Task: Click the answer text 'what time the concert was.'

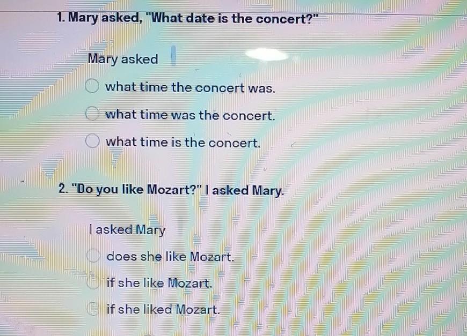Action: click(x=191, y=87)
